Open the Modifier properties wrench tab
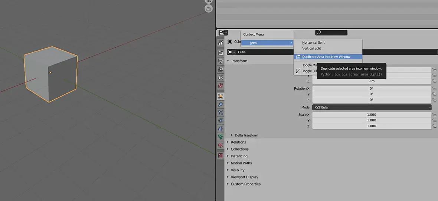 pos(220,105)
